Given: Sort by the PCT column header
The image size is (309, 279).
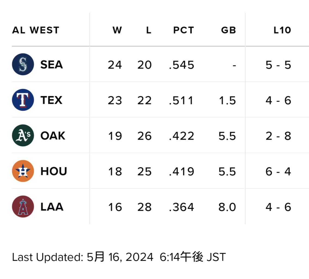Looking at the screenshot, I should pyautogui.click(x=183, y=30).
